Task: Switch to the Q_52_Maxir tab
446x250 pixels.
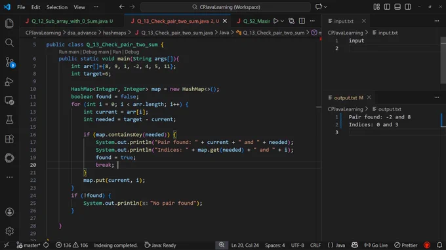Action: (253, 21)
